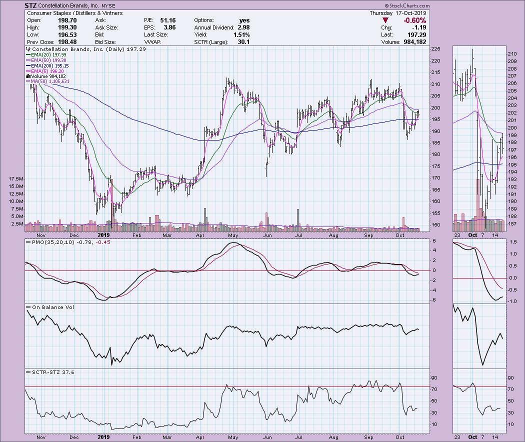Click the Options value yes

pyautogui.click(x=244, y=20)
